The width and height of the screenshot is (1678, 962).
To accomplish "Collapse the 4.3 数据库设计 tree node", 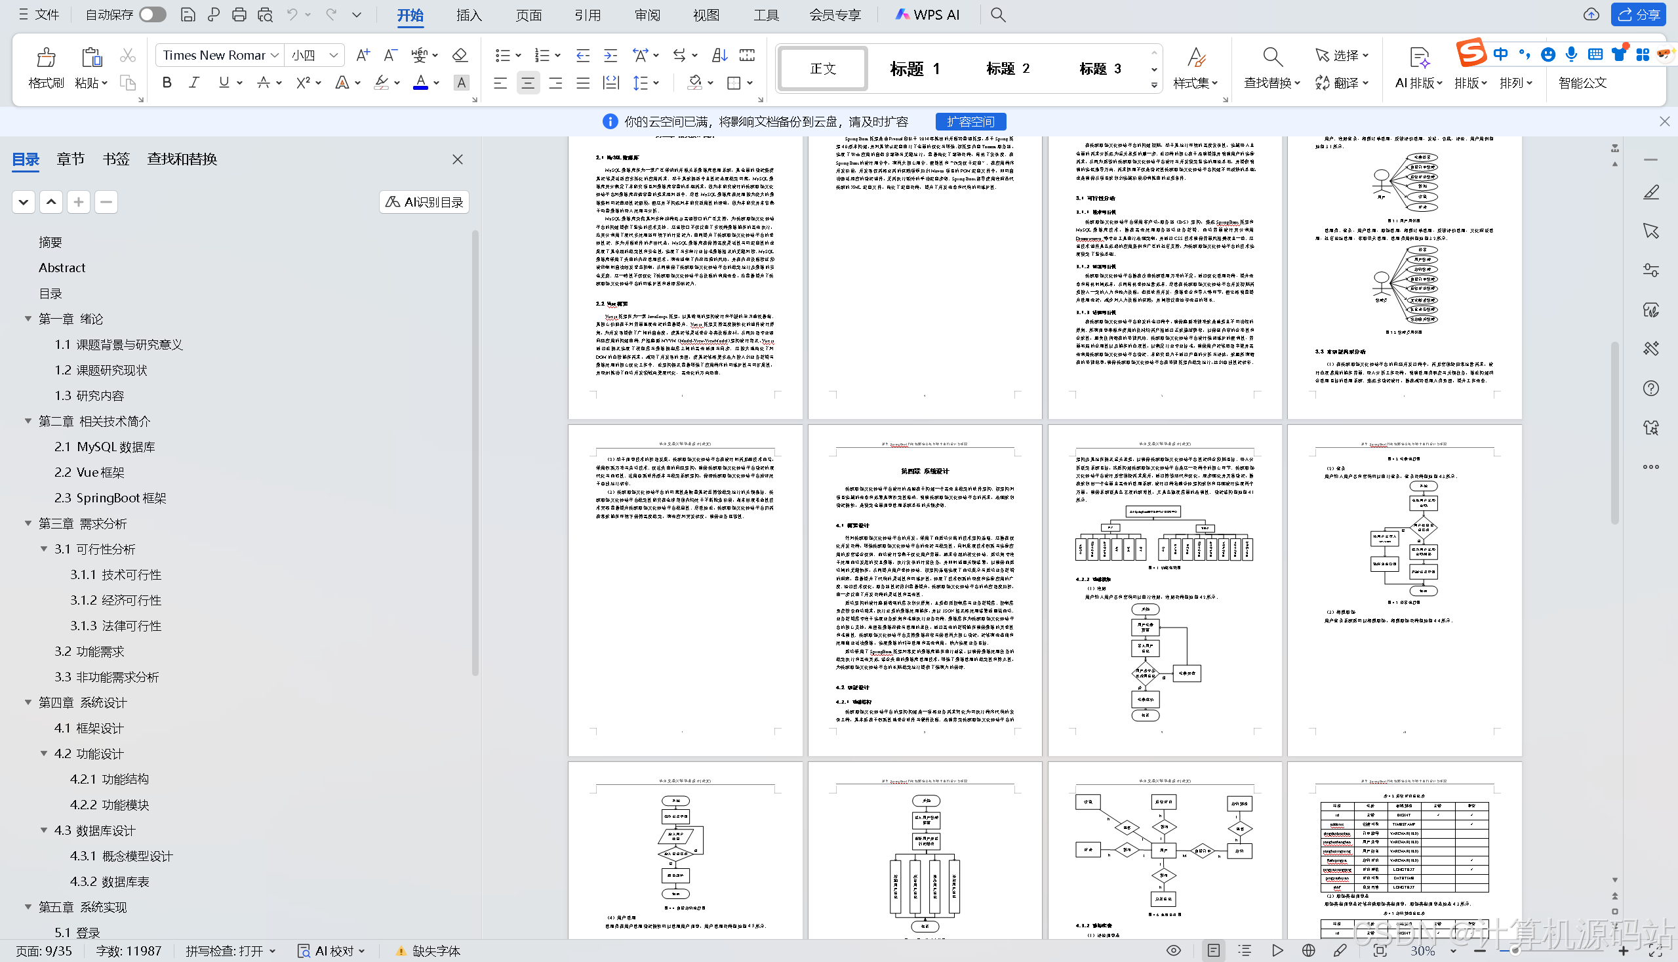I will click(45, 830).
